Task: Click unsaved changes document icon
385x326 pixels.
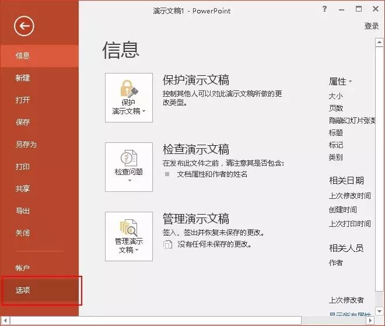Action: tap(167, 244)
